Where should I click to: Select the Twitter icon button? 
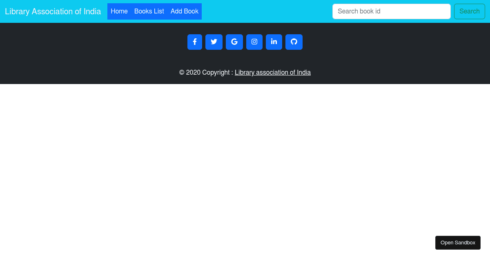tap(214, 42)
